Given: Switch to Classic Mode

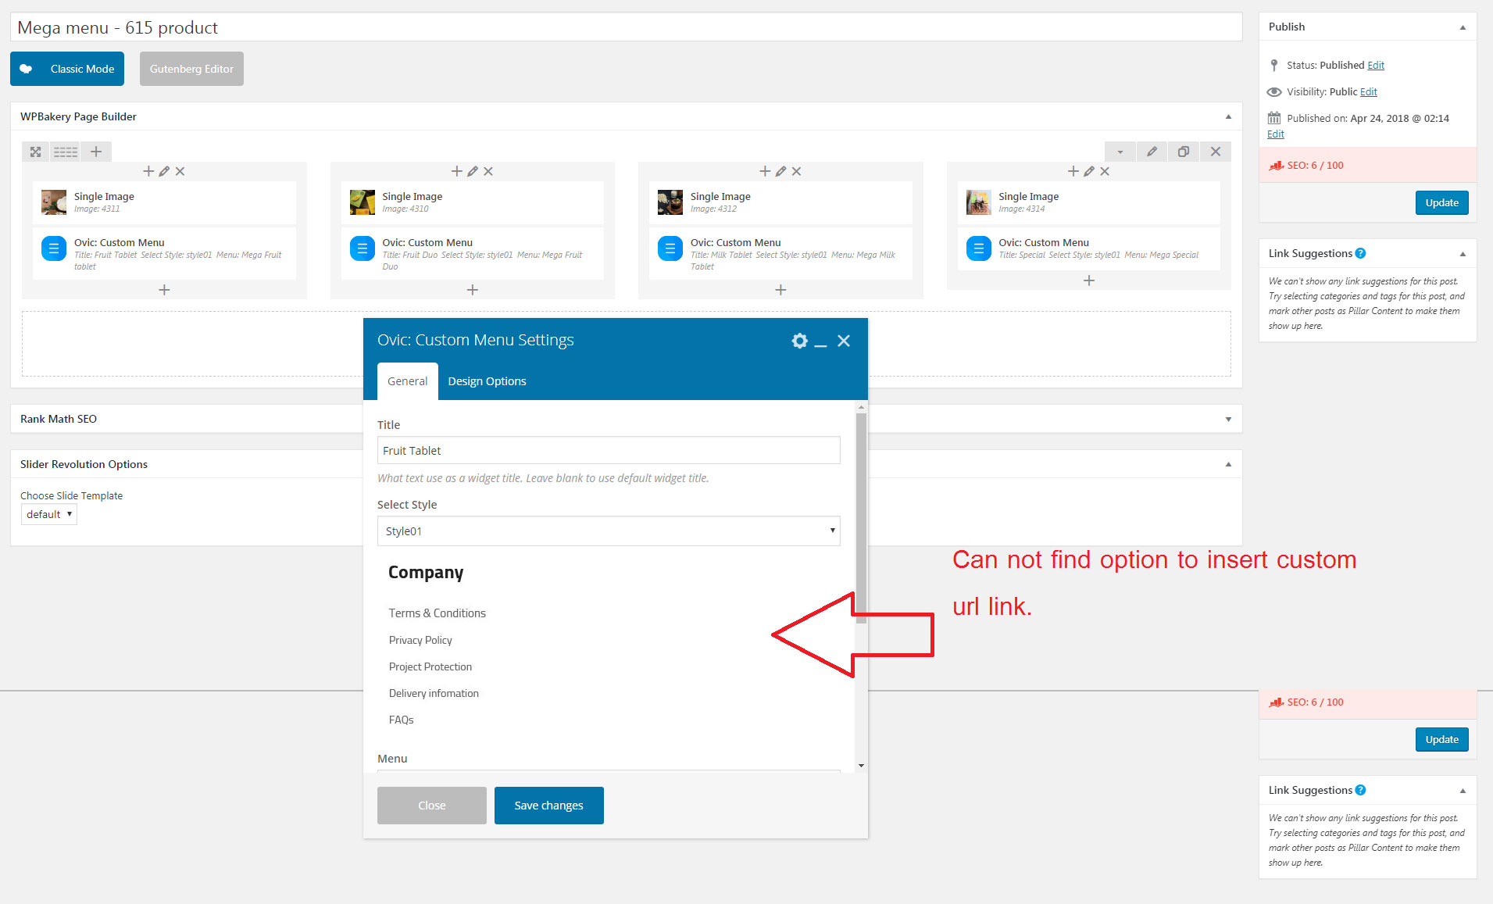Looking at the screenshot, I should click(67, 69).
